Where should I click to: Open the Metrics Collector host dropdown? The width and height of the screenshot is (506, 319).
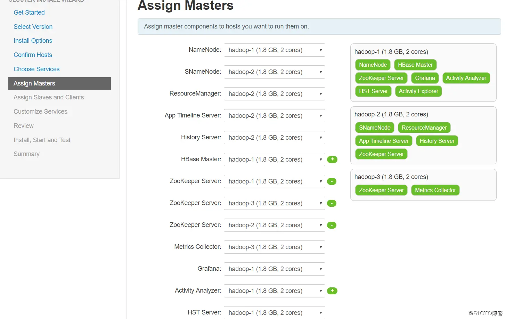point(275,247)
